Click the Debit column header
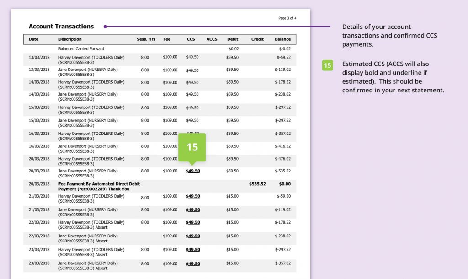Image resolution: width=468 pixels, height=279 pixels. click(233, 39)
